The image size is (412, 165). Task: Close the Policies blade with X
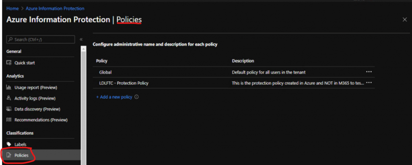[405, 20]
